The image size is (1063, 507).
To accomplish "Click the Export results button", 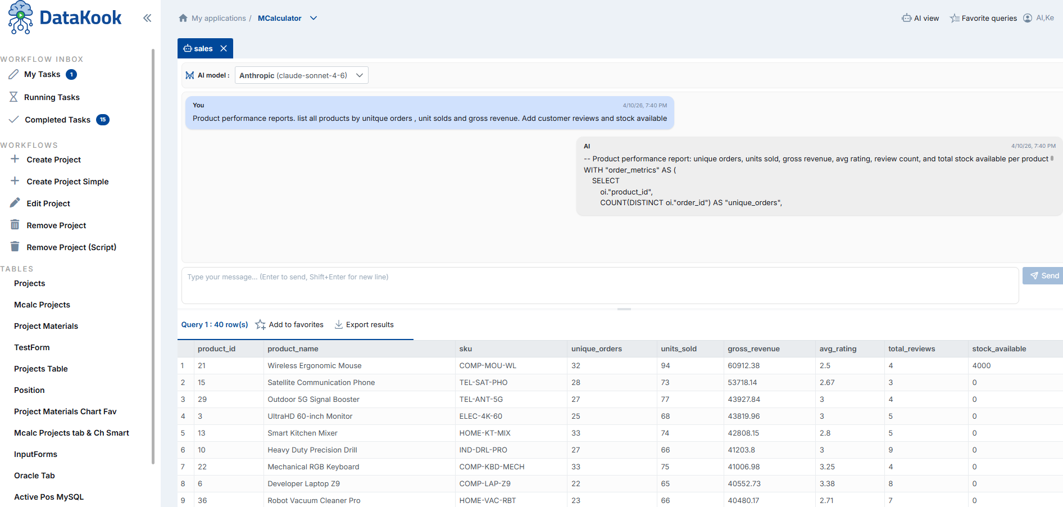I will pos(364,324).
